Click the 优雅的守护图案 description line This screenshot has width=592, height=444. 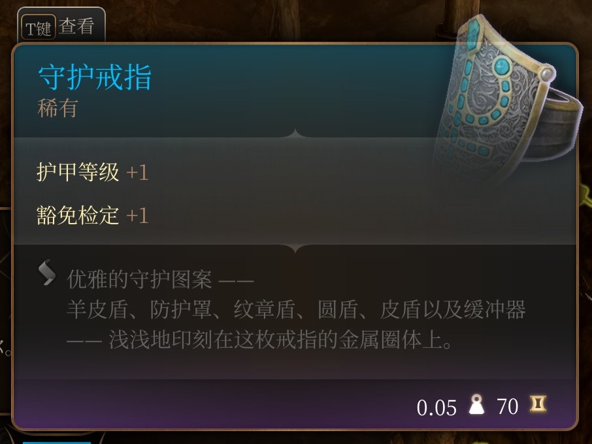(x=160, y=280)
